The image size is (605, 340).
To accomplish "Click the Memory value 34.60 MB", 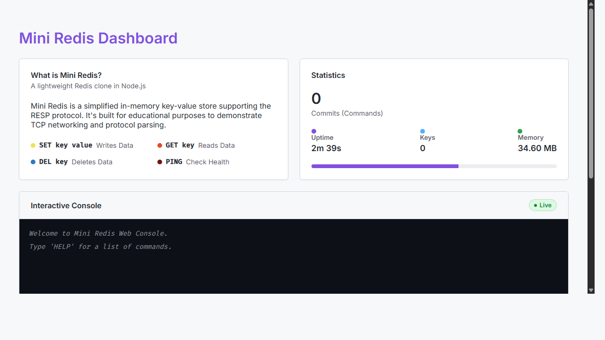I will [x=537, y=148].
